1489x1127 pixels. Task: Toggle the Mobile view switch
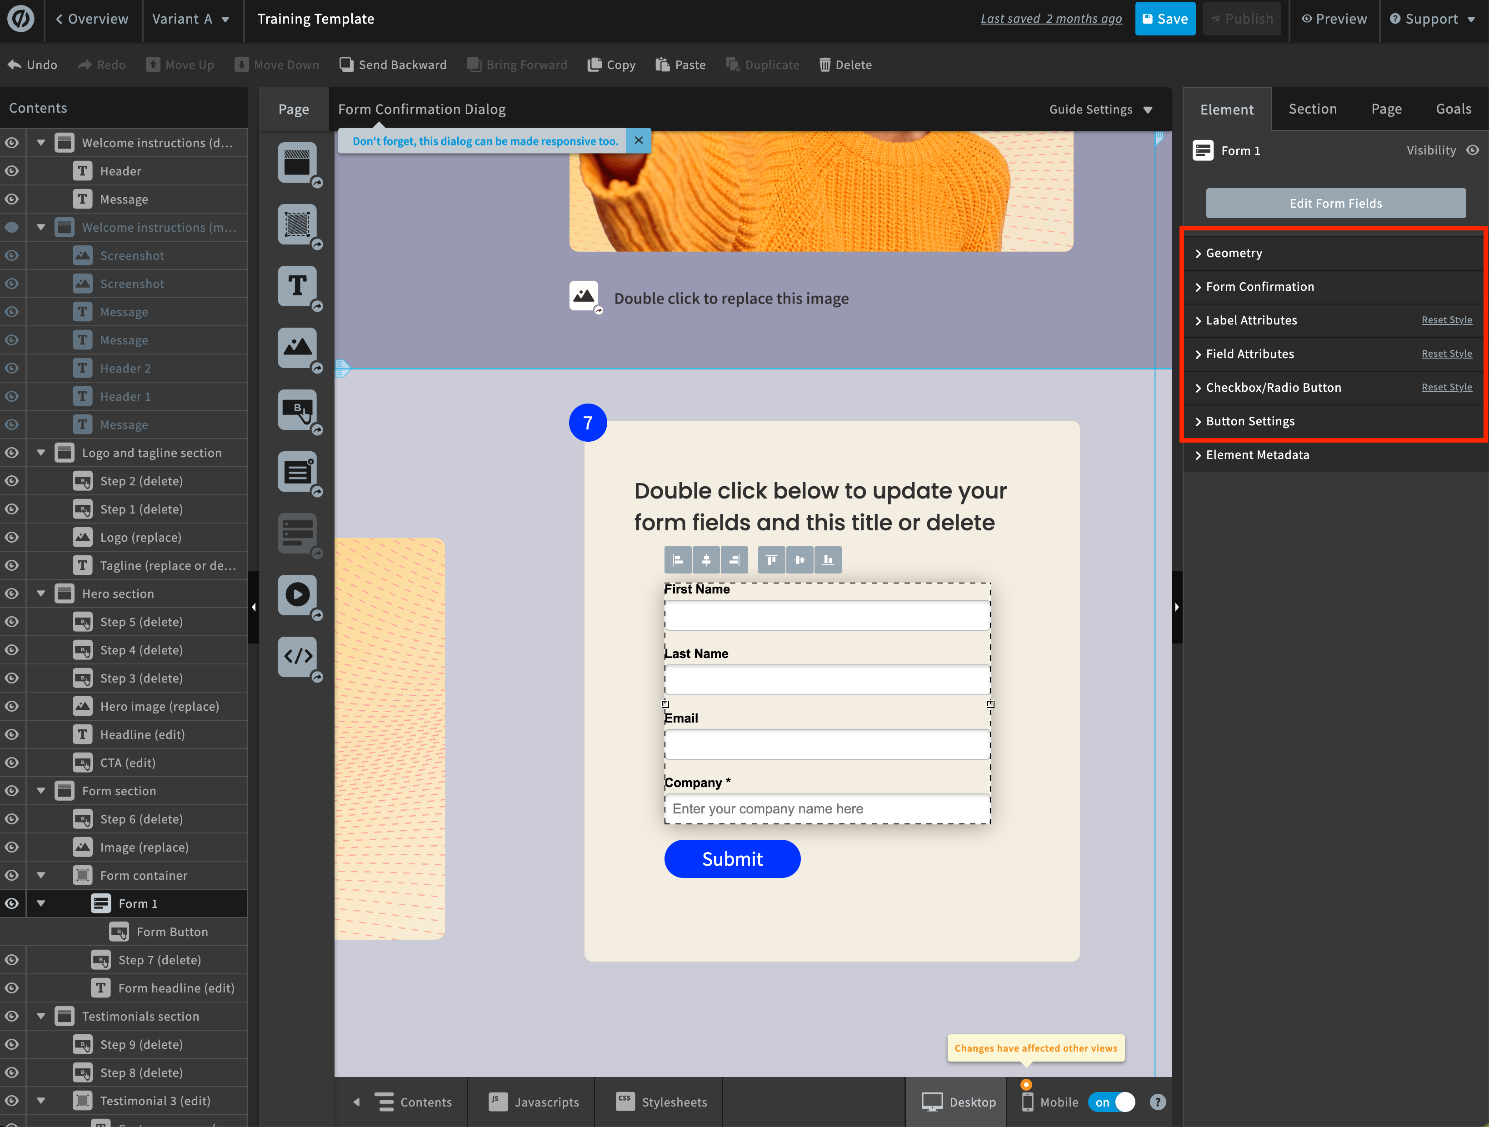[x=1112, y=1102]
